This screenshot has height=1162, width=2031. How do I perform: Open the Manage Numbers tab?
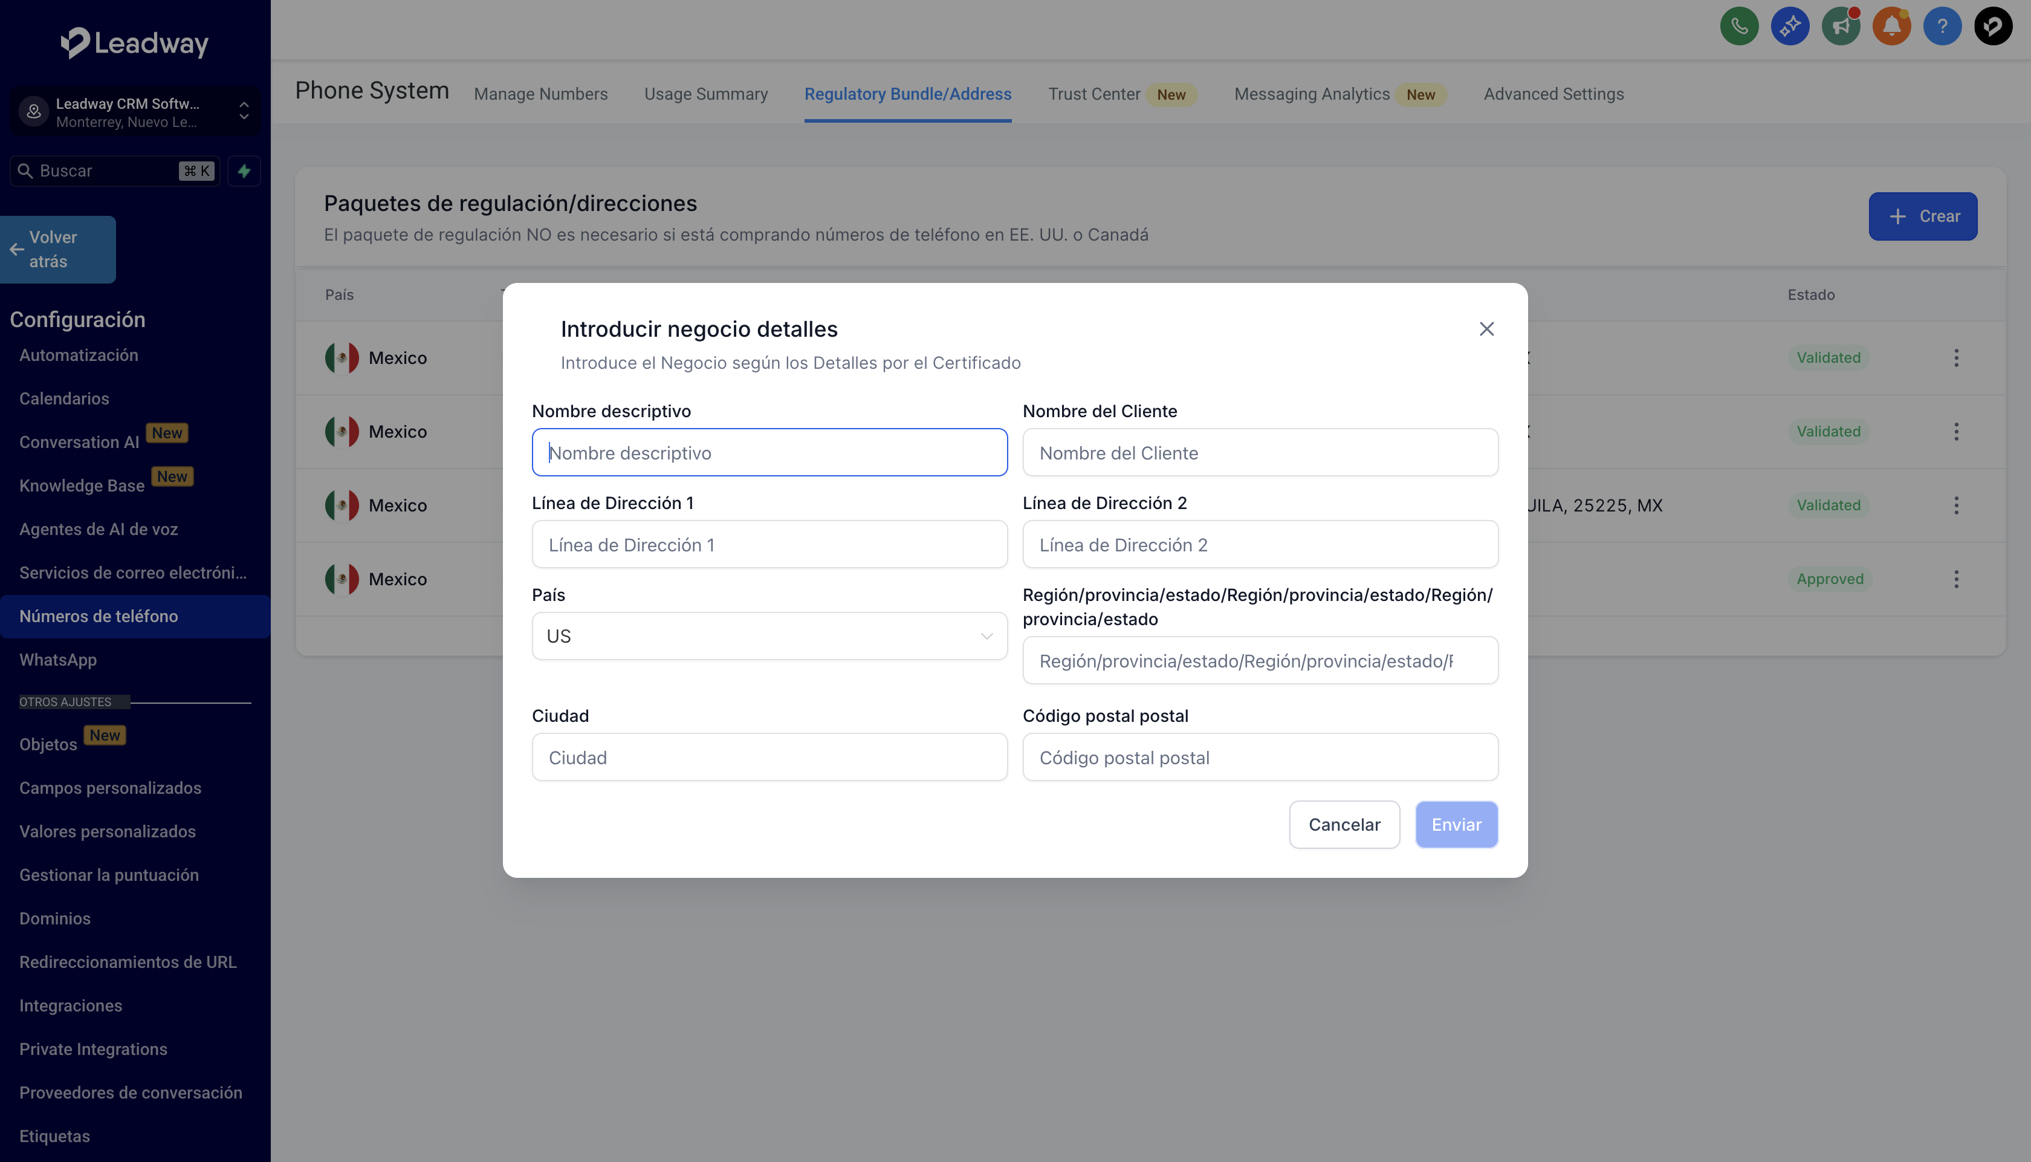click(540, 94)
